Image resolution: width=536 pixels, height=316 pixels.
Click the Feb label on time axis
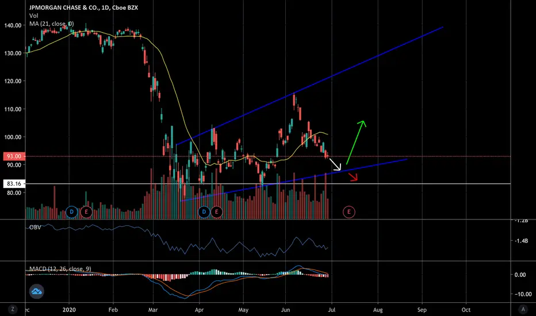(113, 310)
